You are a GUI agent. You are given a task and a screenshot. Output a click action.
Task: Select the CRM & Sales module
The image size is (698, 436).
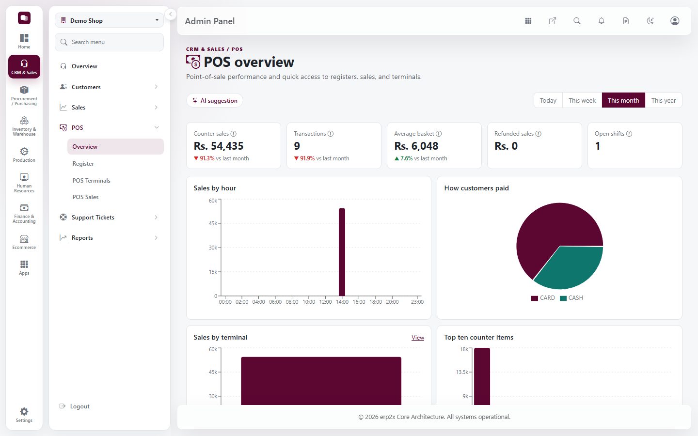[24, 67]
